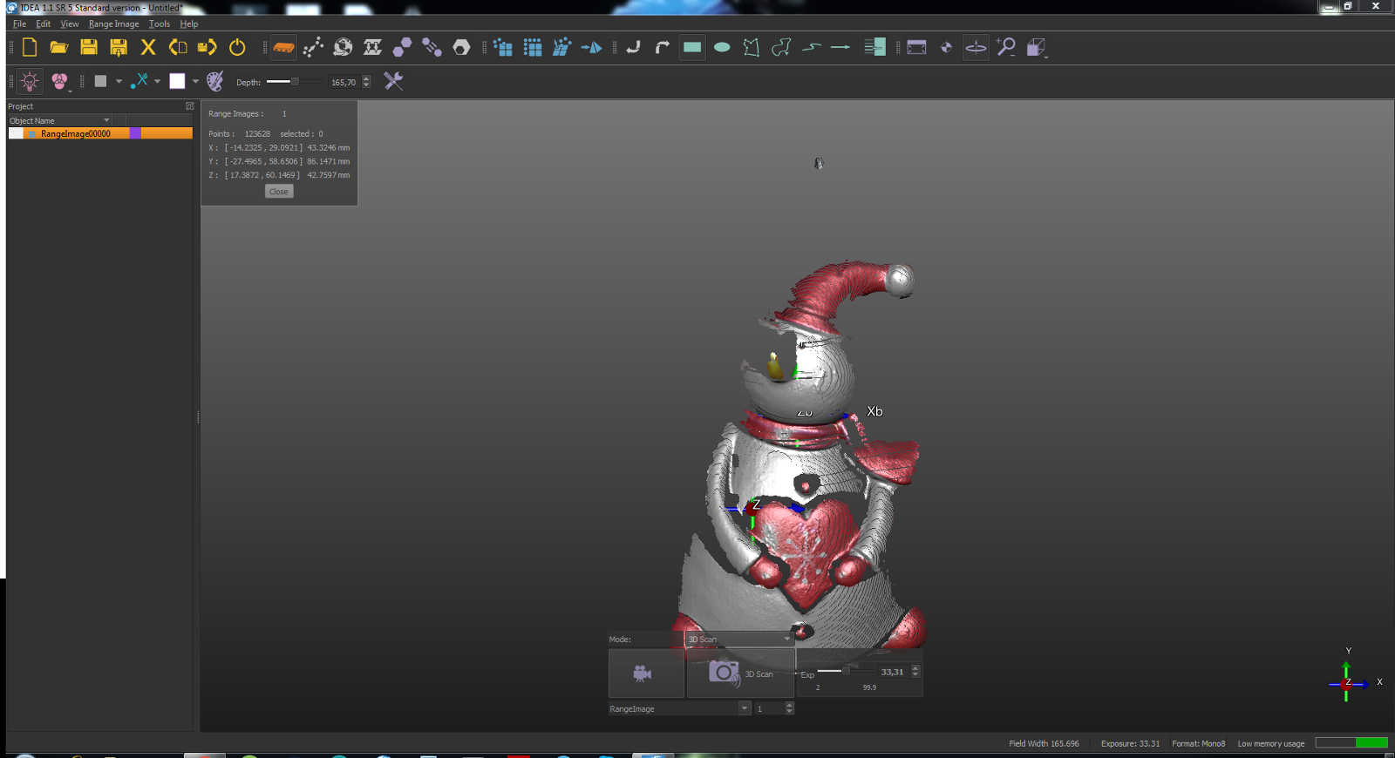Click the magnifier zoom icon
This screenshot has width=1395, height=758.
(1005, 47)
